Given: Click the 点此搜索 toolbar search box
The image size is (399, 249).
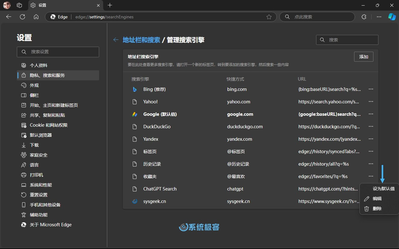Looking at the screenshot, I should tap(317, 17).
